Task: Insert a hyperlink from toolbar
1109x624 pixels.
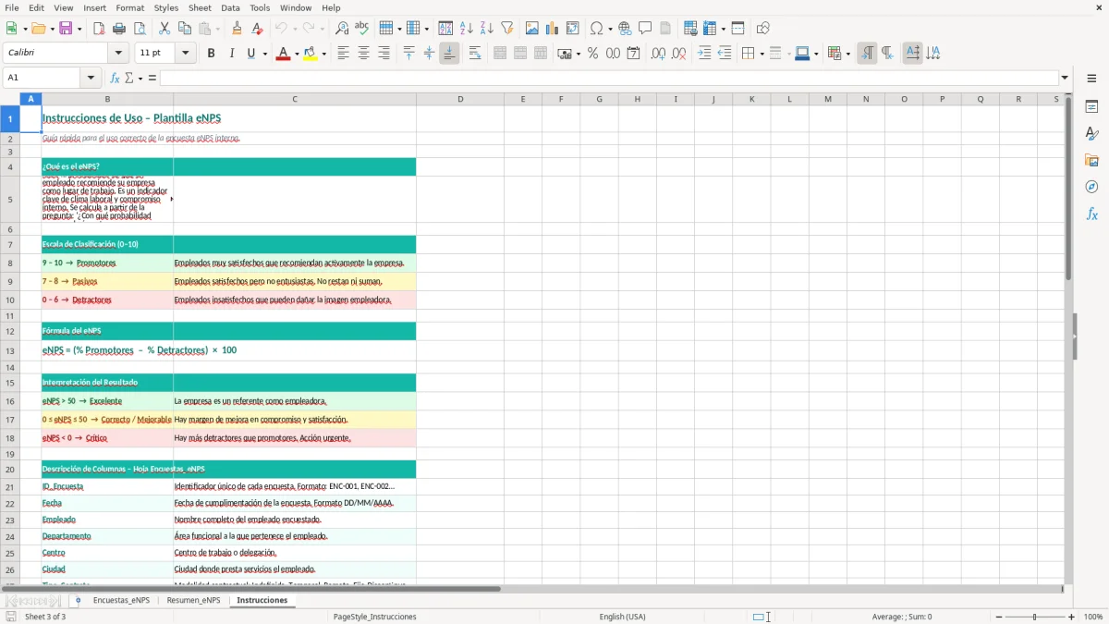Action: point(625,29)
